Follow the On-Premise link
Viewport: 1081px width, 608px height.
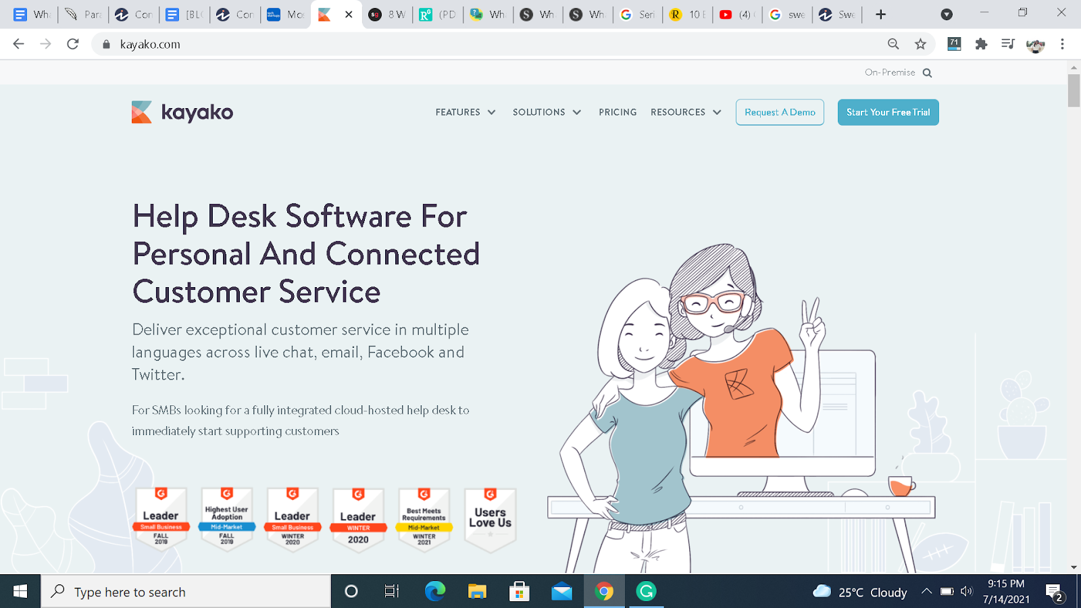click(890, 72)
